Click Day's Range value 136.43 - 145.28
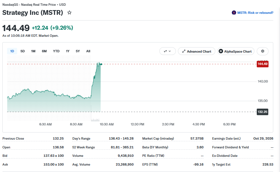280x172 pixels. coord(121,139)
